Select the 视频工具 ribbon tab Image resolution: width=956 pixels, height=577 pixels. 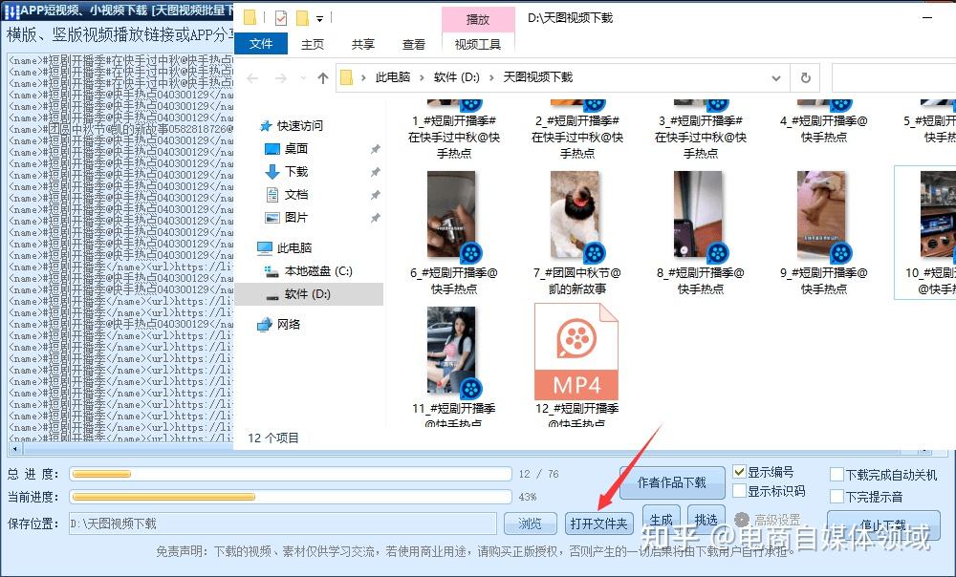(x=477, y=45)
